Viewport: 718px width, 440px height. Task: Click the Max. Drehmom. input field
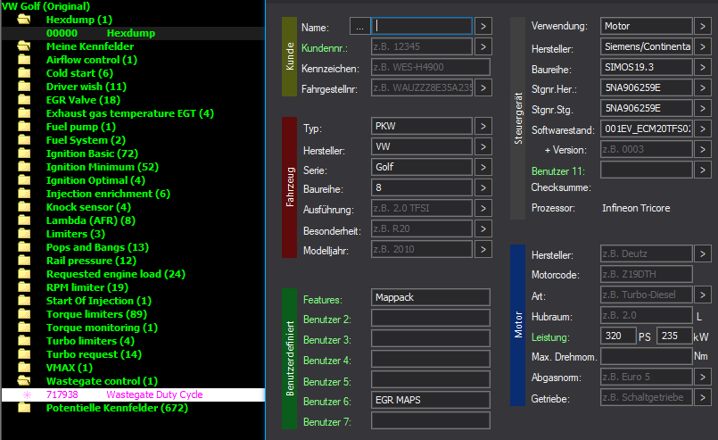646,356
